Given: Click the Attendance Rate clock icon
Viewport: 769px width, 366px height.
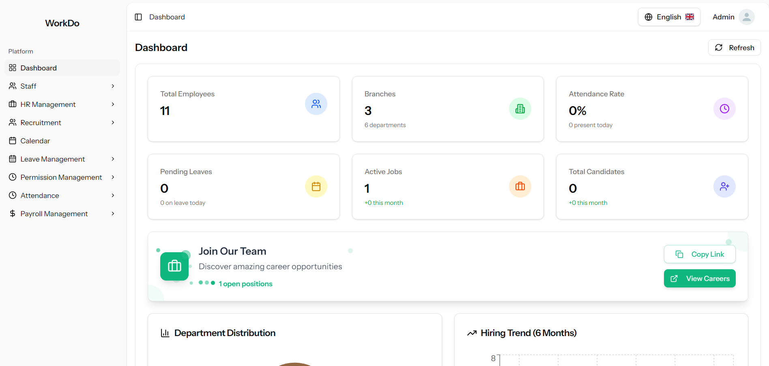Looking at the screenshot, I should click(x=724, y=109).
